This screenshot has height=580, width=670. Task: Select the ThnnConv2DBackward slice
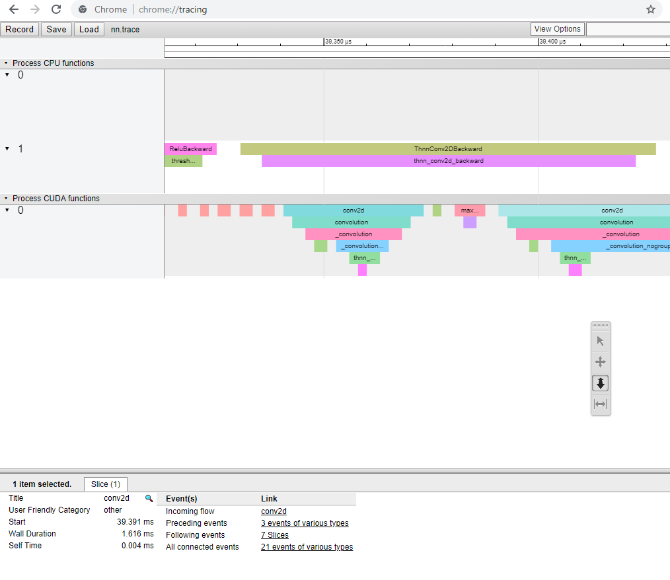pos(448,149)
